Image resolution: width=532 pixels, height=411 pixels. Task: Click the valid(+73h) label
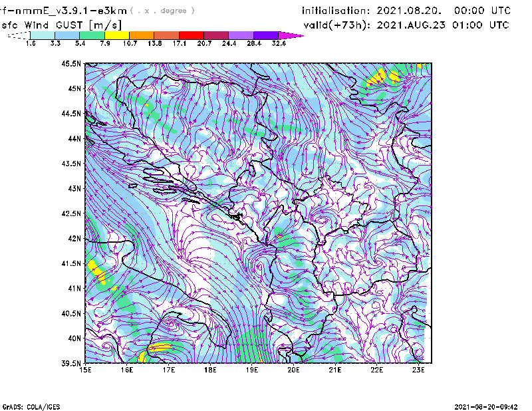[x=337, y=25]
